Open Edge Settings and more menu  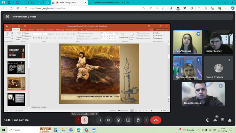coord(226,8)
